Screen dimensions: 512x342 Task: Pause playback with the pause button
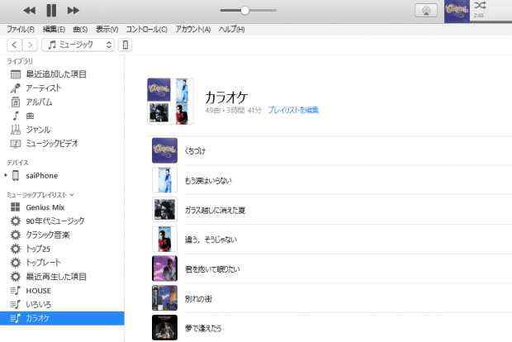[51, 10]
